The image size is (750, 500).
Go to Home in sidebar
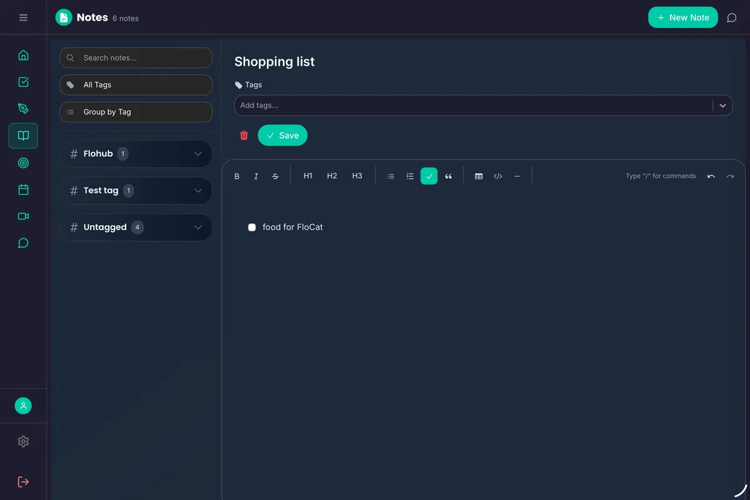point(23,55)
